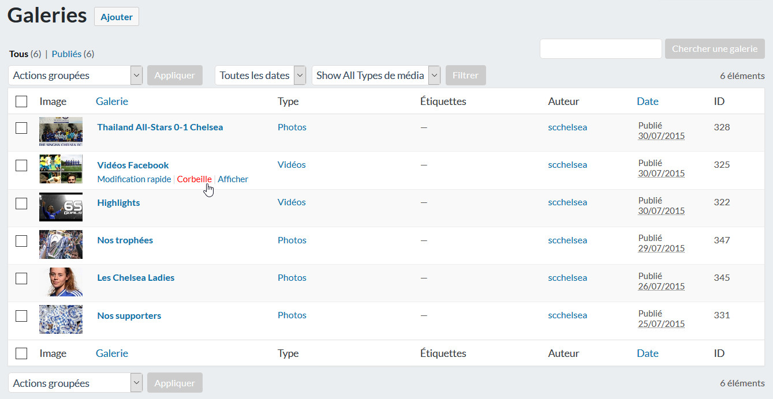Click Modification rapide for Vidéos Facebook
The height and width of the screenshot is (399, 773).
point(134,179)
